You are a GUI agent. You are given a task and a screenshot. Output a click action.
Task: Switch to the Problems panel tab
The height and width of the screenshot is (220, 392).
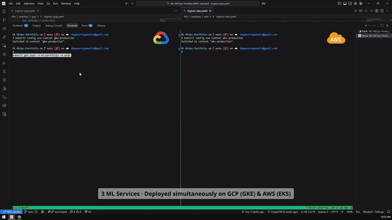pyautogui.click(x=20, y=26)
